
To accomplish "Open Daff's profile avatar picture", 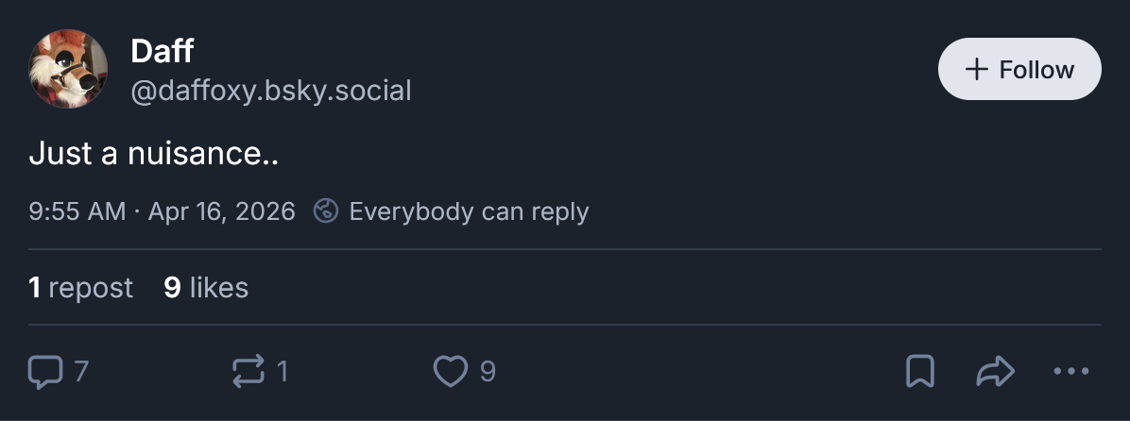I will click(x=68, y=69).
